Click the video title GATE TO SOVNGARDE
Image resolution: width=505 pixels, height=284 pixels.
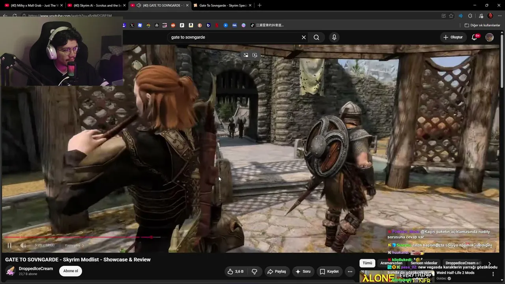point(78,260)
